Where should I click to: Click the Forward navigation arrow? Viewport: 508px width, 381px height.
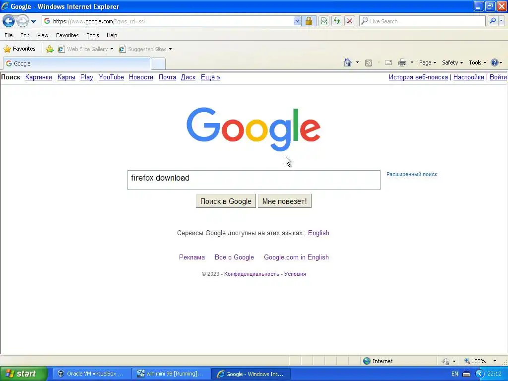click(22, 21)
